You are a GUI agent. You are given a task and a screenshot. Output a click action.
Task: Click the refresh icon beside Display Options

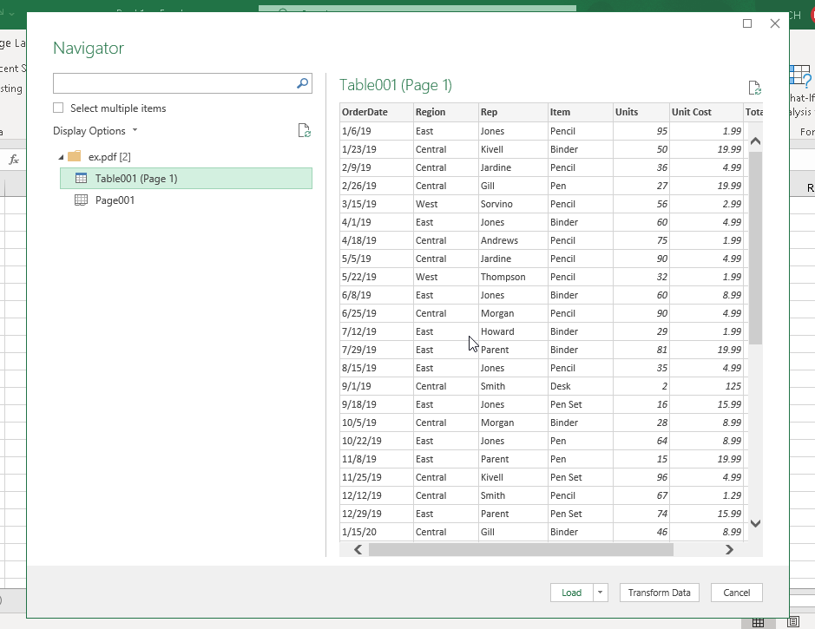click(x=304, y=130)
